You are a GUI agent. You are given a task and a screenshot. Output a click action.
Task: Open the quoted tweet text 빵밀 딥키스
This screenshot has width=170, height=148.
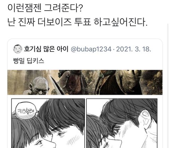(29, 61)
